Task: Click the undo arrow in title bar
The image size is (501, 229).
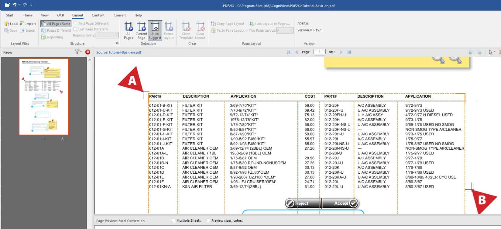Action: [15, 5]
